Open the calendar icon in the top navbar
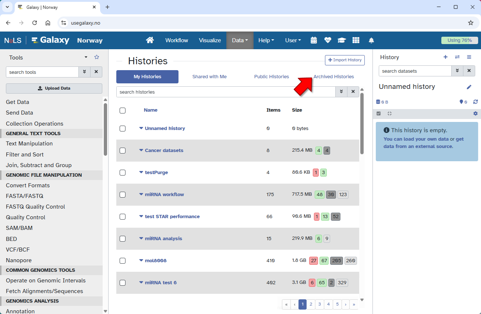Image resolution: width=481 pixels, height=314 pixels. click(314, 40)
